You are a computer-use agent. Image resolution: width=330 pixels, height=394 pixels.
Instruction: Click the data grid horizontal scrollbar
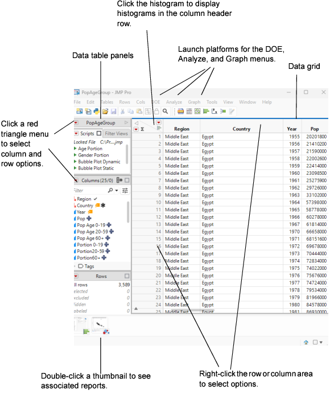pyautogui.click(x=192, y=310)
